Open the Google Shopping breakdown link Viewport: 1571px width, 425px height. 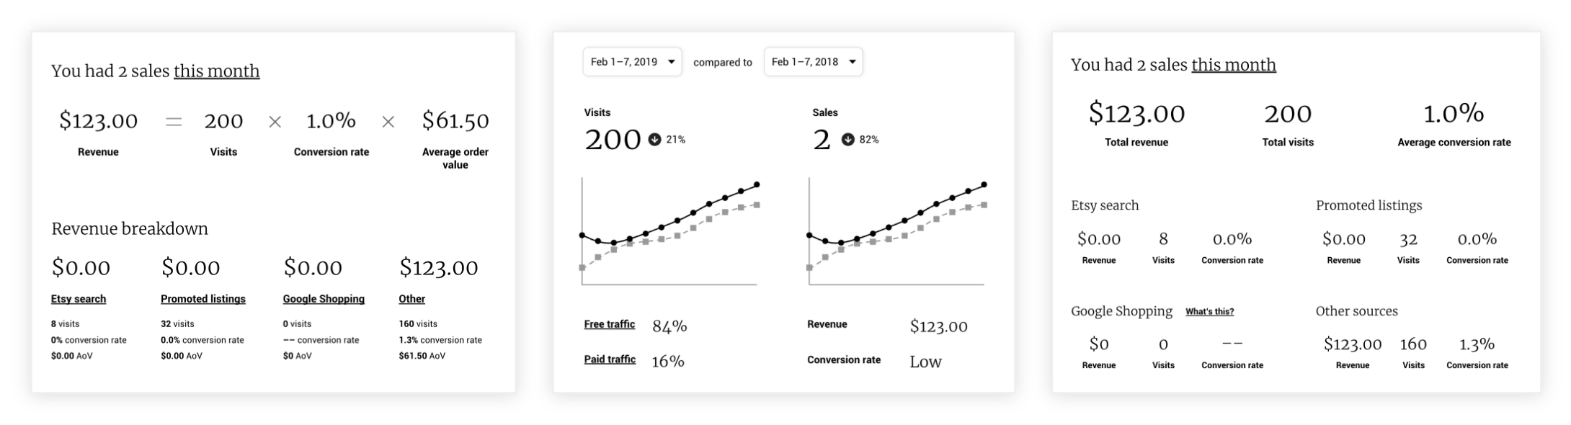(x=324, y=299)
